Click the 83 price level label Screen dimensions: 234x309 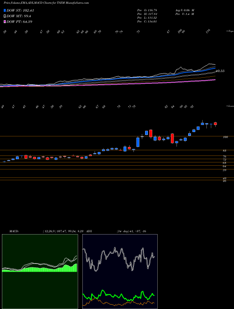click(225, 151)
